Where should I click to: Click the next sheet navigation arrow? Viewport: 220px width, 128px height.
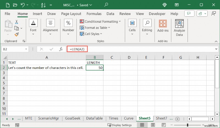[13, 119]
